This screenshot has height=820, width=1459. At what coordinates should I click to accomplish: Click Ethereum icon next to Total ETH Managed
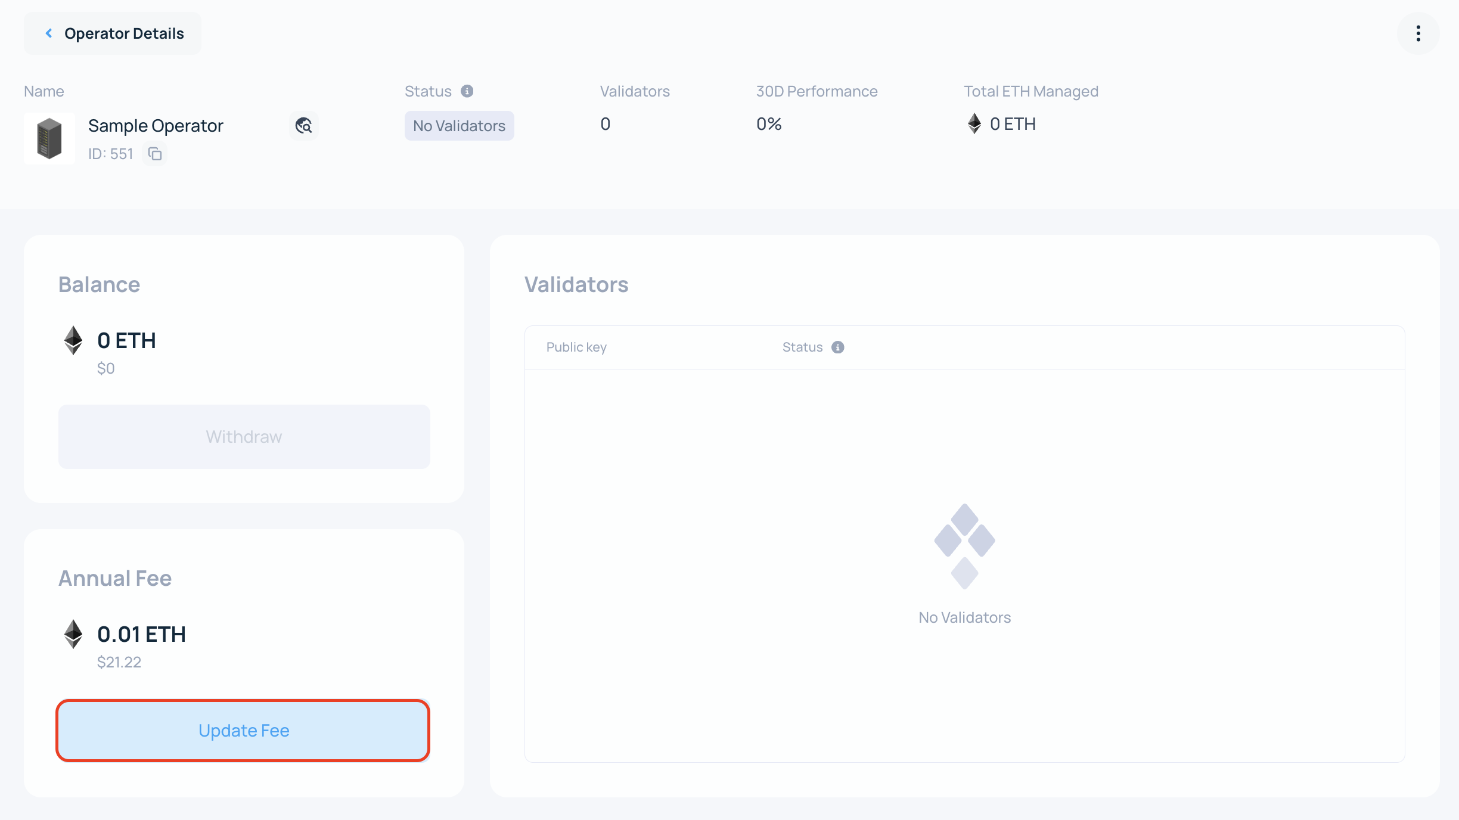(974, 124)
